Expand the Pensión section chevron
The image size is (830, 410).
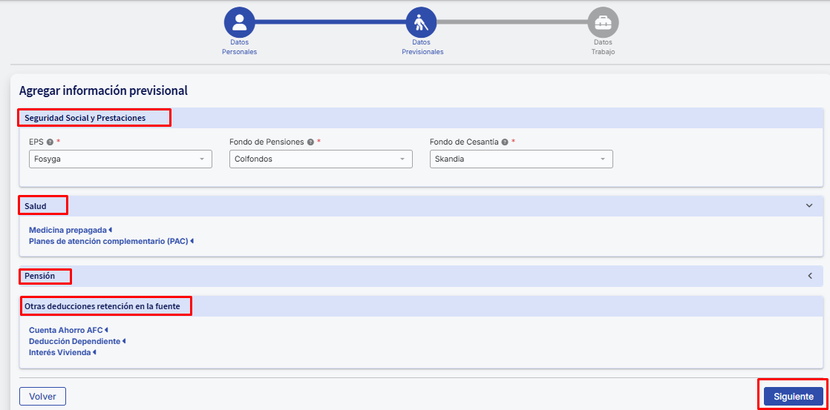click(x=809, y=276)
